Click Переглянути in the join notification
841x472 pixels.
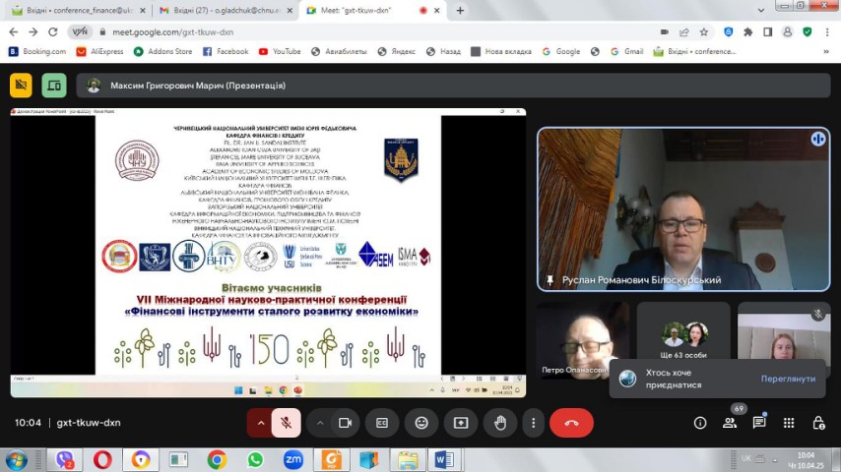coord(788,379)
